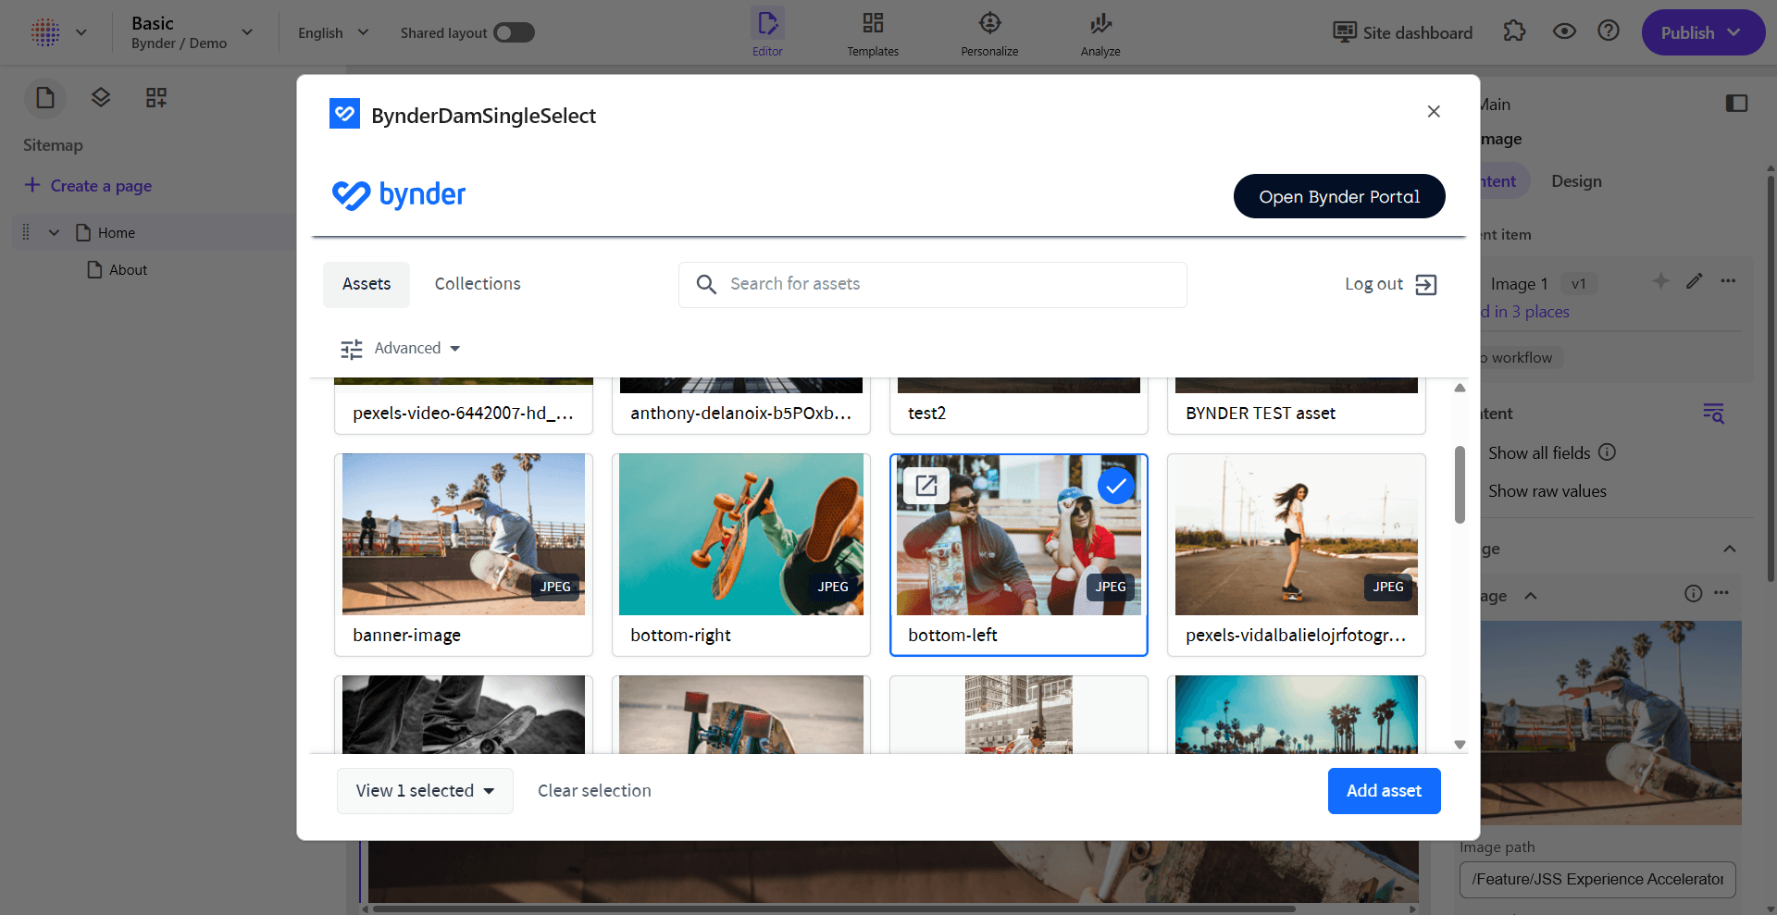
Task: Open the help question mark icon
Action: click(1609, 31)
